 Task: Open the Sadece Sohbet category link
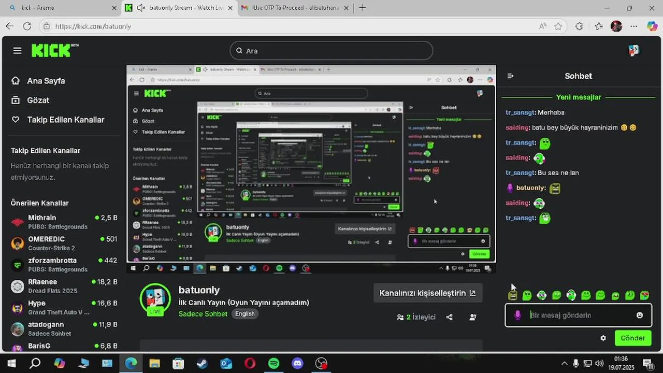[203, 313]
